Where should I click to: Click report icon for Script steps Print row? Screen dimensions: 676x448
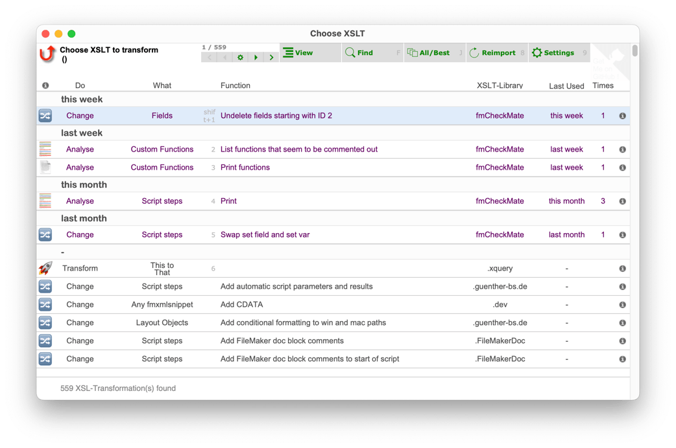(x=45, y=201)
